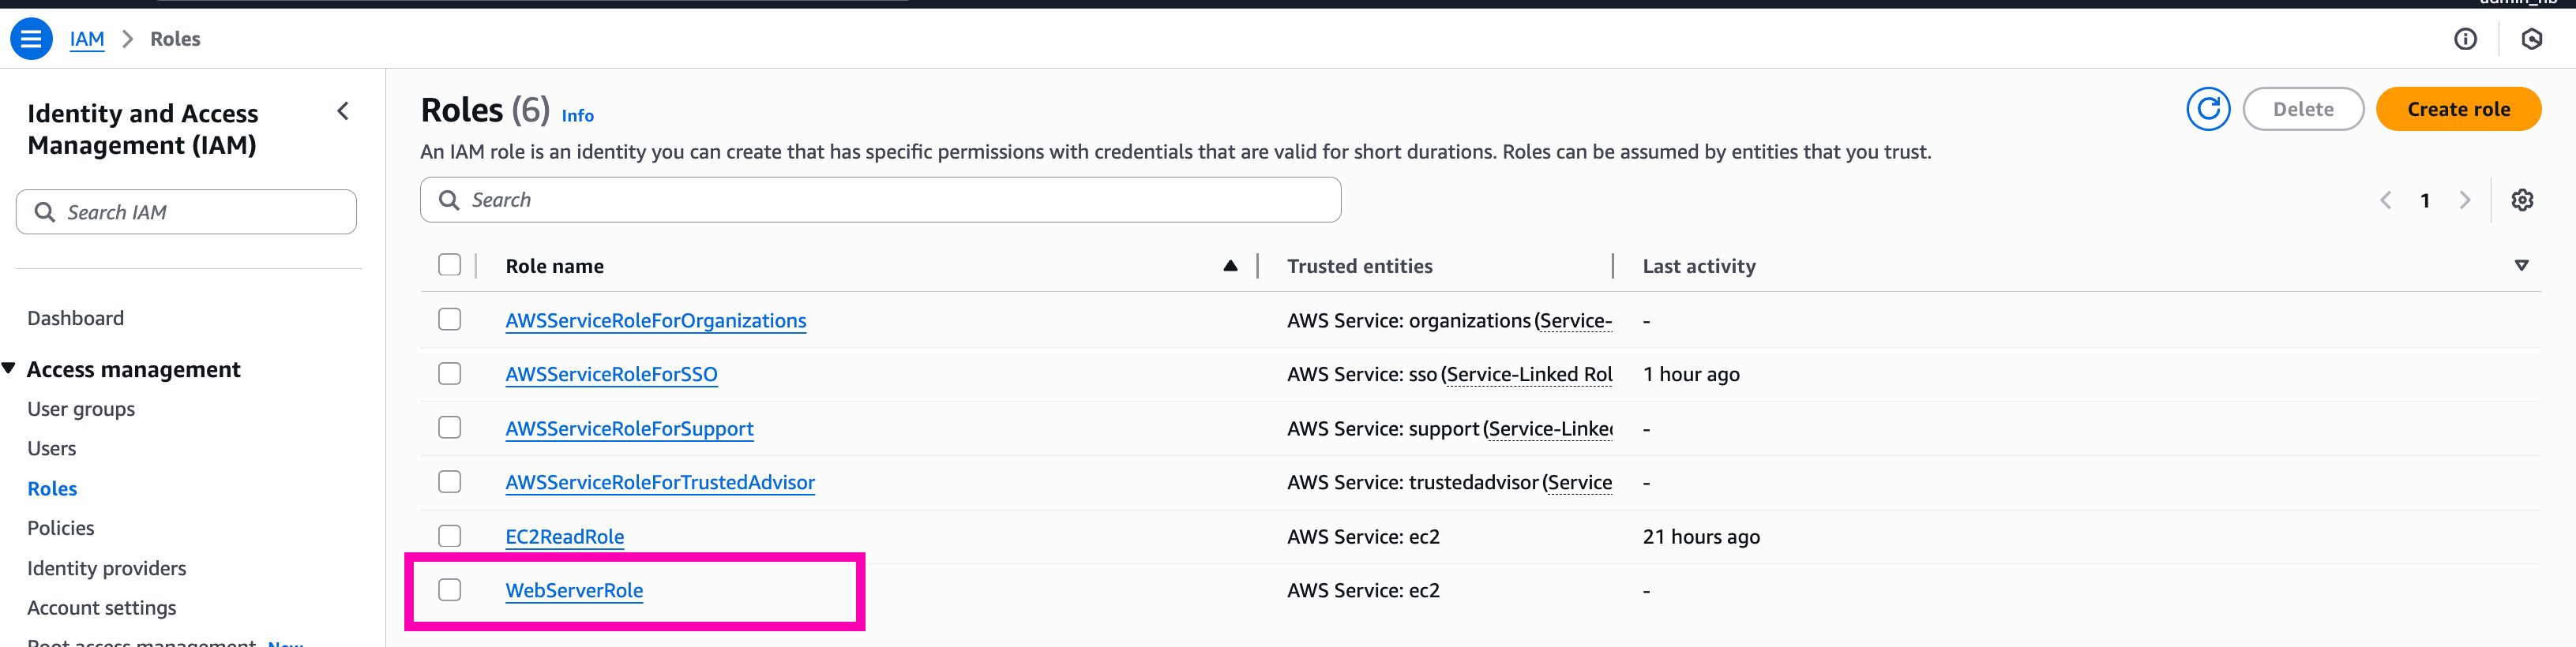Click the IAM breadcrumb link

[x=87, y=39]
